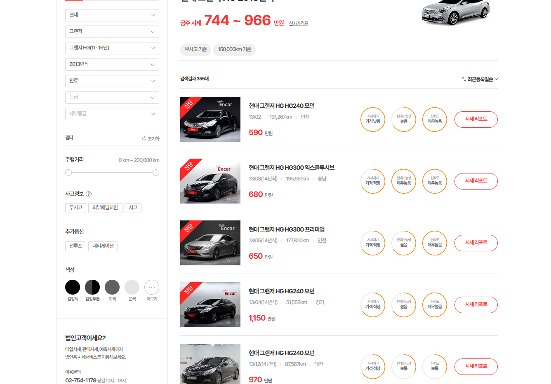Click the mileage slider minimum handle
Image resolution: width=551 pixels, height=384 pixels.
point(68,173)
